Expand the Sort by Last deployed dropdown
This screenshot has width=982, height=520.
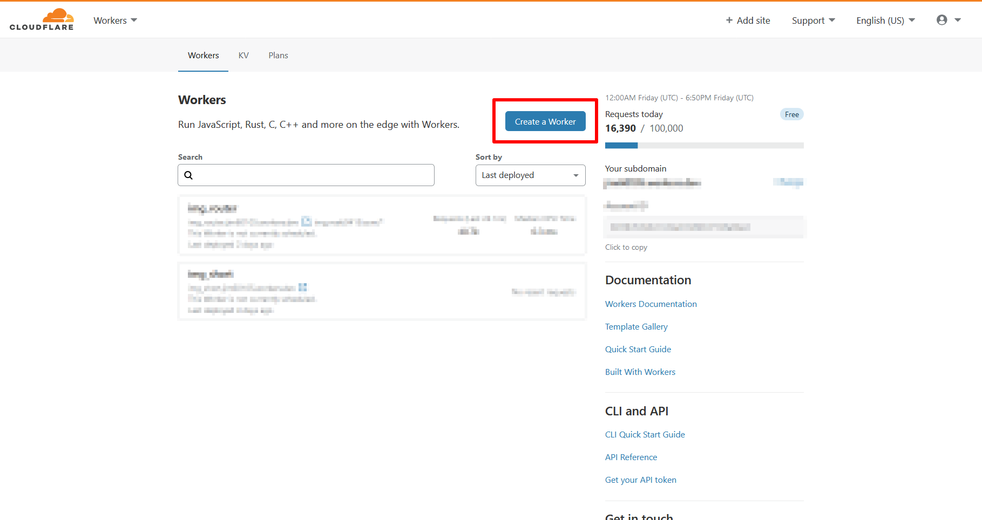click(530, 175)
